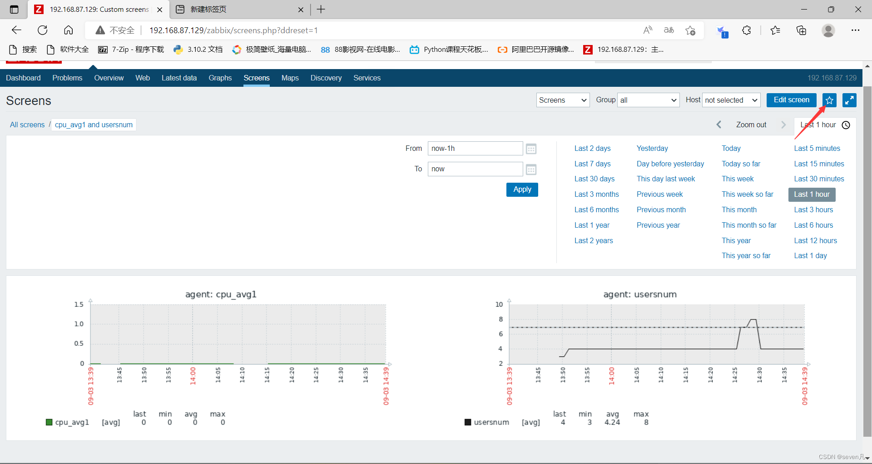Select Today so far time range
This screenshot has width=872, height=464.
pyautogui.click(x=741, y=164)
